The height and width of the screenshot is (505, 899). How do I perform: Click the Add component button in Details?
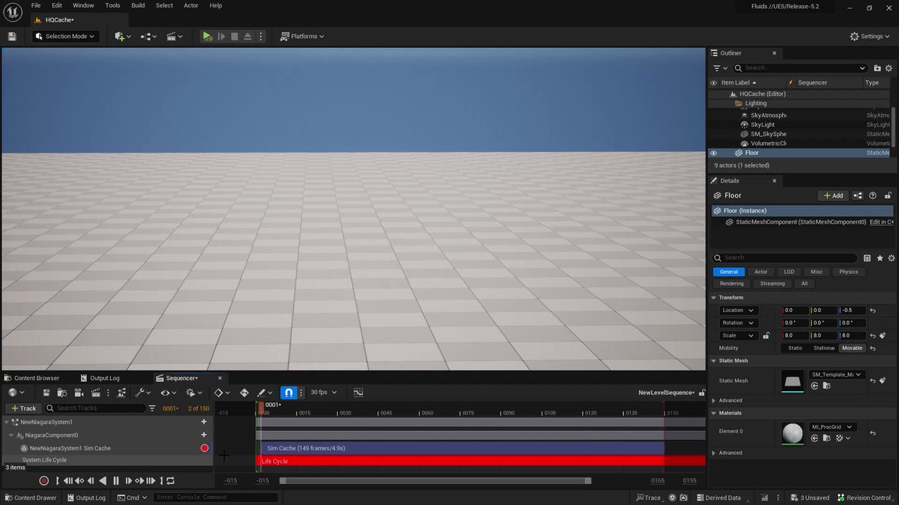pos(833,195)
